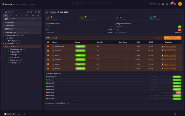Select ansible in the sidebar tree
This screenshot has height=116, width=185.
[x=15, y=63]
